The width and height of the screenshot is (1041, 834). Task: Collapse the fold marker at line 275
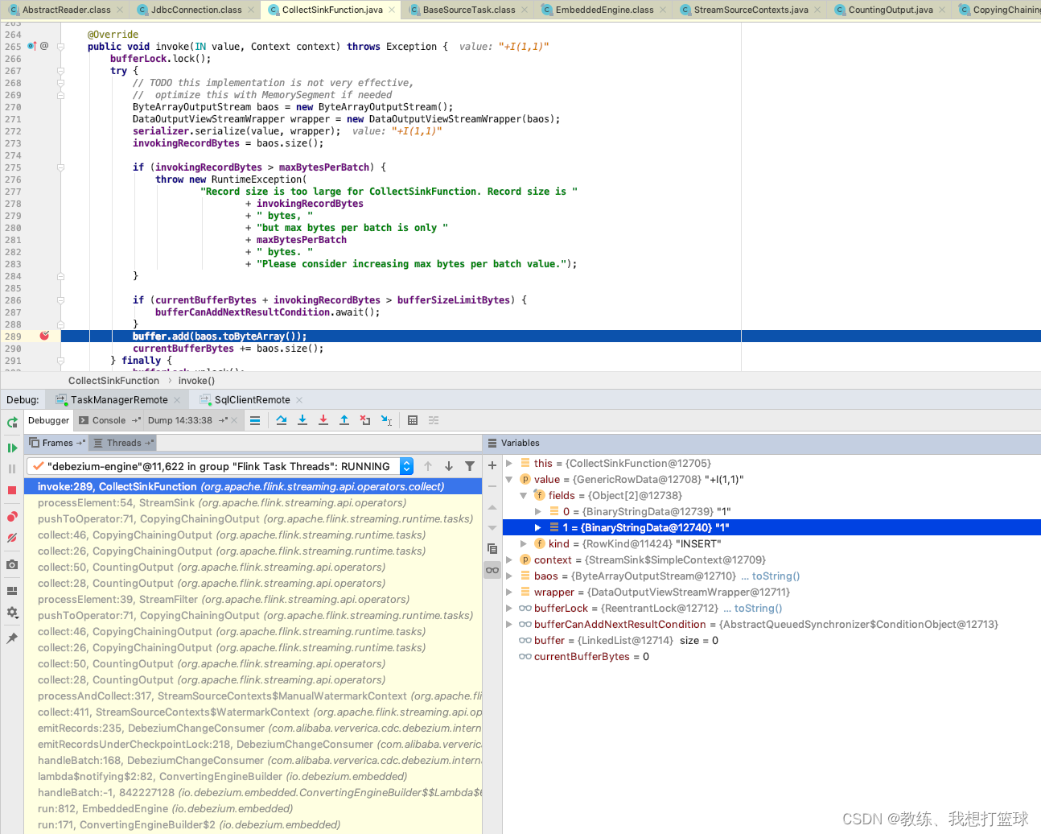[60, 167]
